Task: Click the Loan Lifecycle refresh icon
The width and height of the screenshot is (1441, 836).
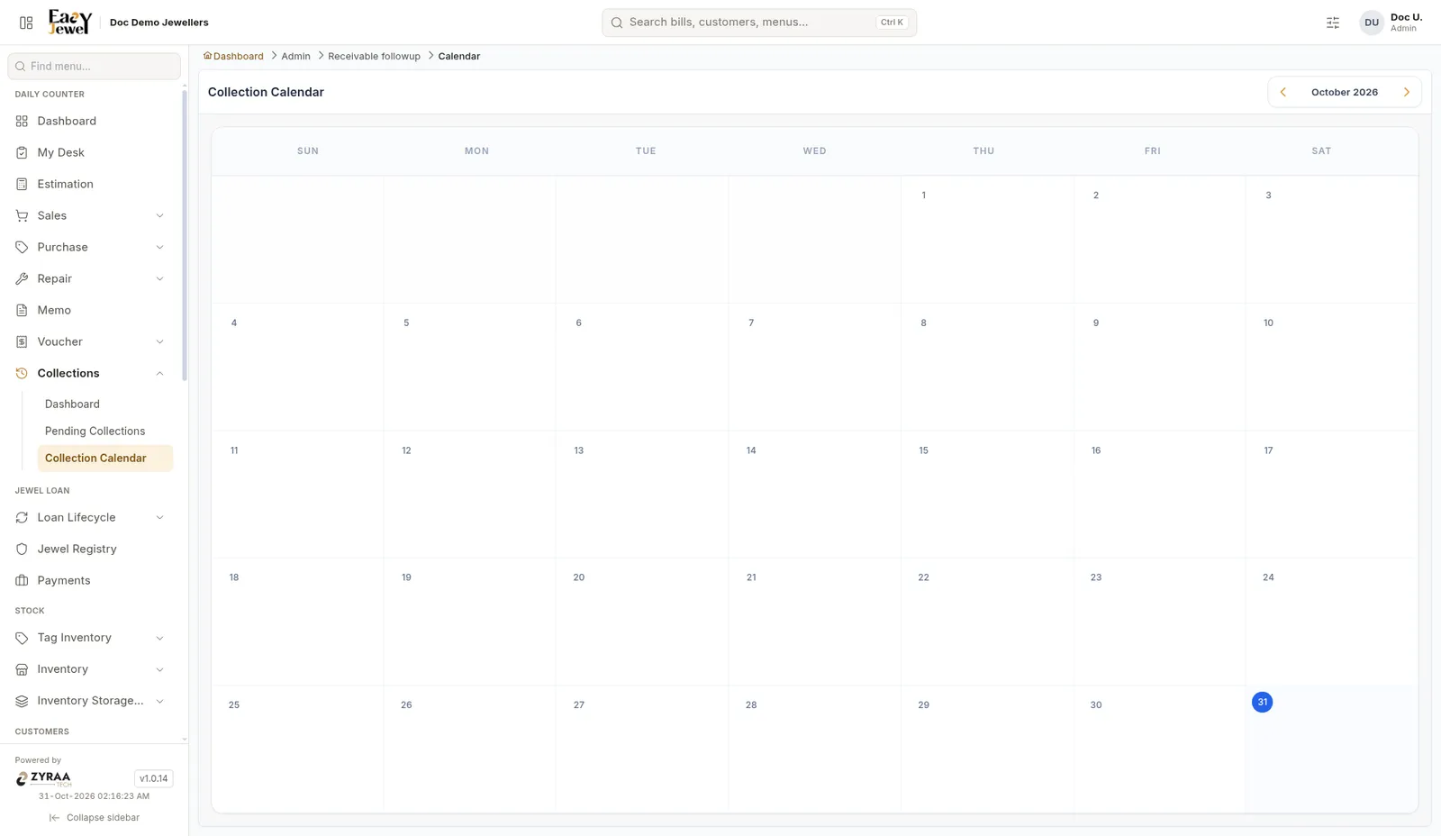Action: [x=22, y=517]
